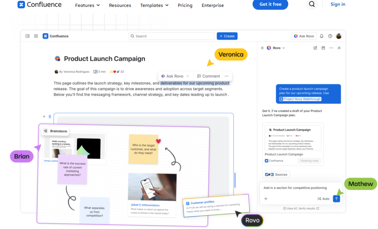Select the blue competition sticky note
The height and width of the screenshot is (229, 378).
click(94, 211)
